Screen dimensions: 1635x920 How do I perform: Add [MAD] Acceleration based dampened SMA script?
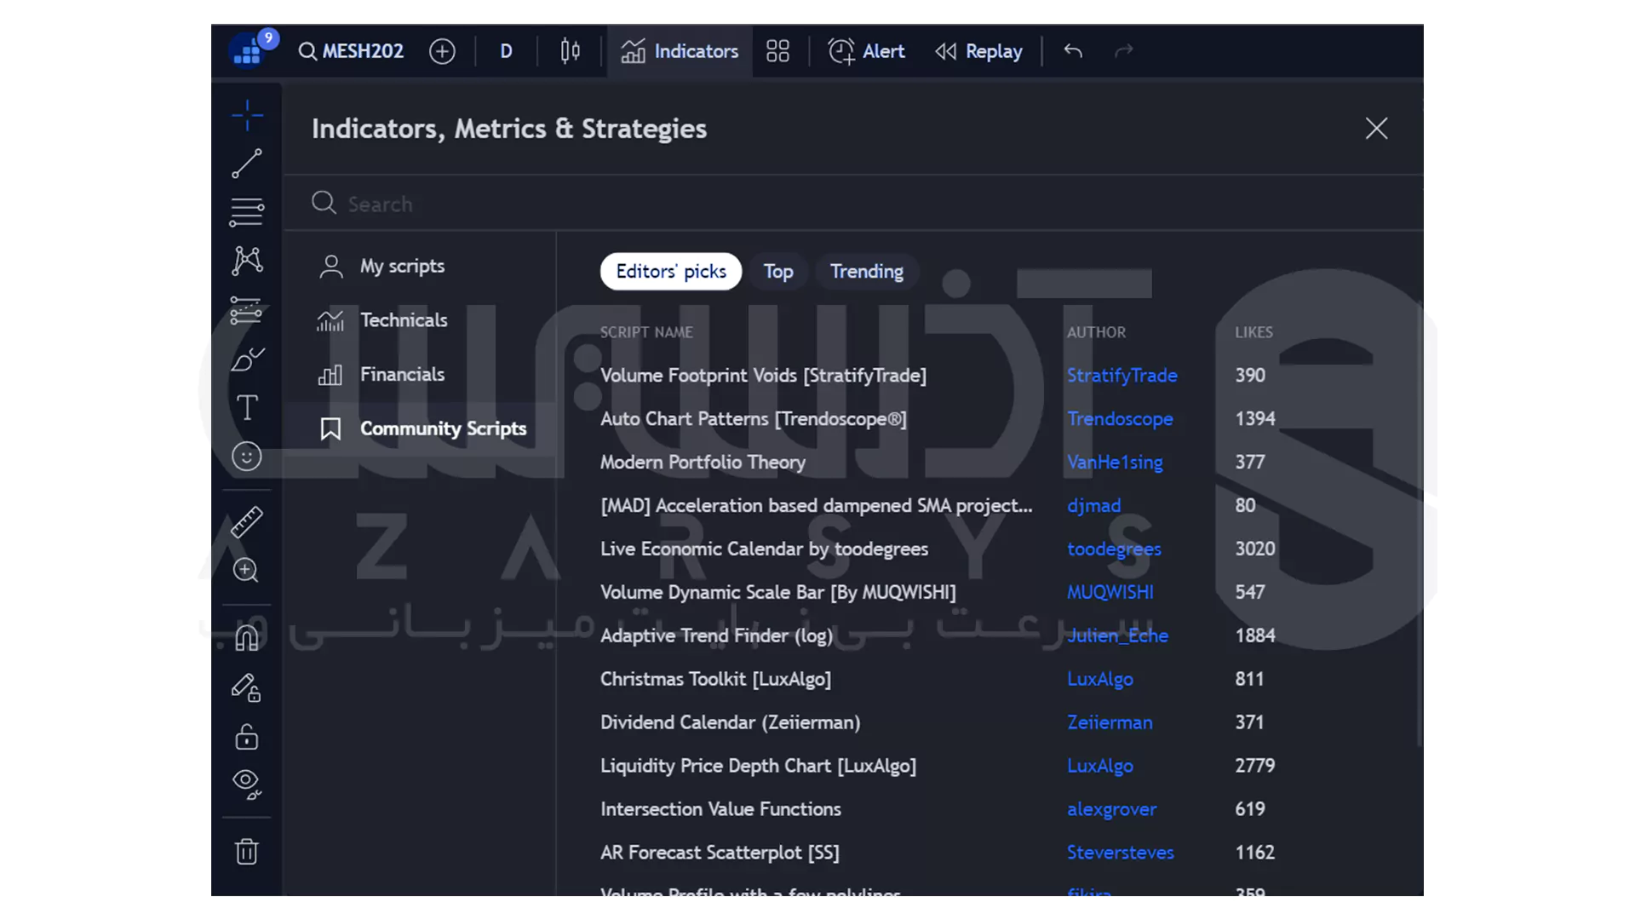pyautogui.click(x=816, y=506)
